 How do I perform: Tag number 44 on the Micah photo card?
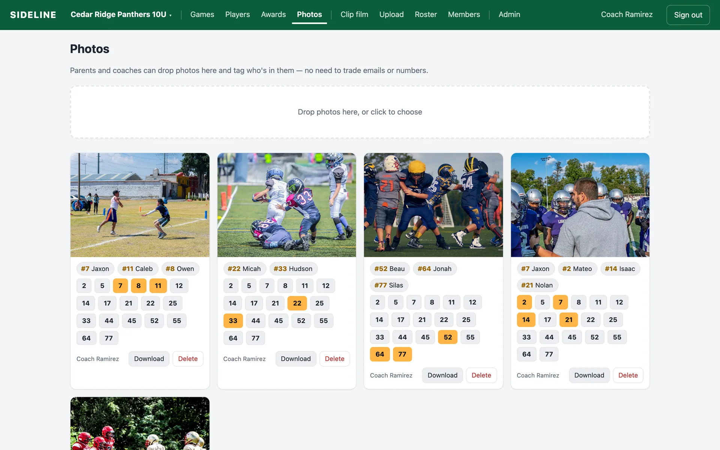pyautogui.click(x=256, y=321)
